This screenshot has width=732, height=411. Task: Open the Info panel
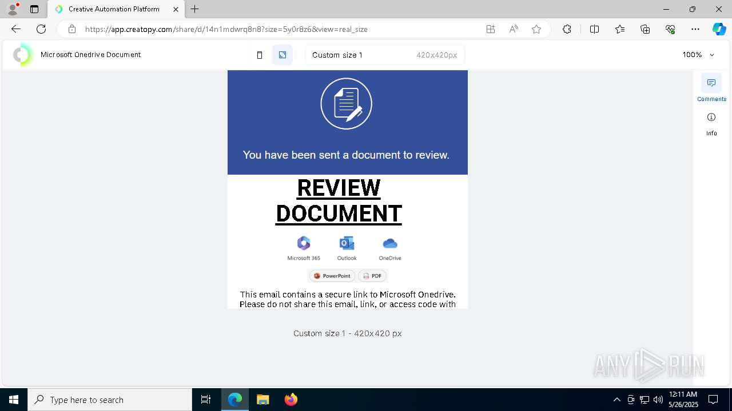tap(711, 123)
